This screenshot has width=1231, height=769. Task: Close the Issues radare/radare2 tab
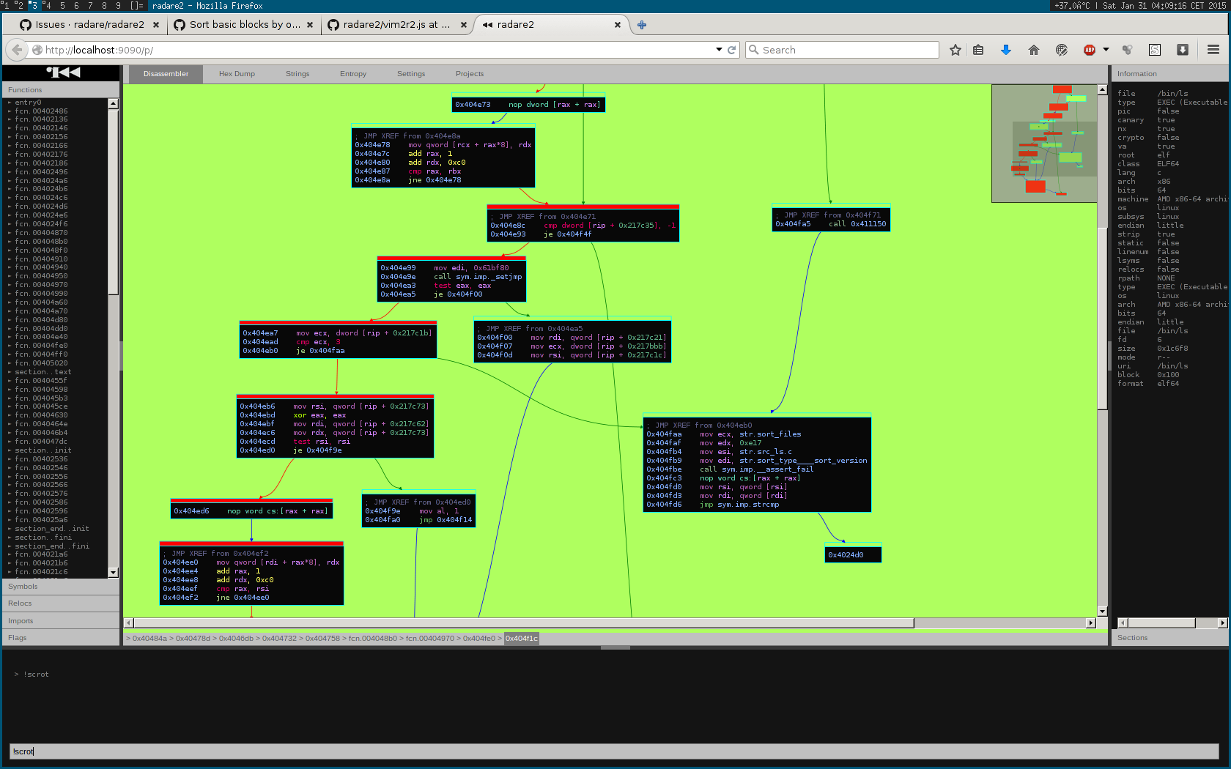[156, 25]
